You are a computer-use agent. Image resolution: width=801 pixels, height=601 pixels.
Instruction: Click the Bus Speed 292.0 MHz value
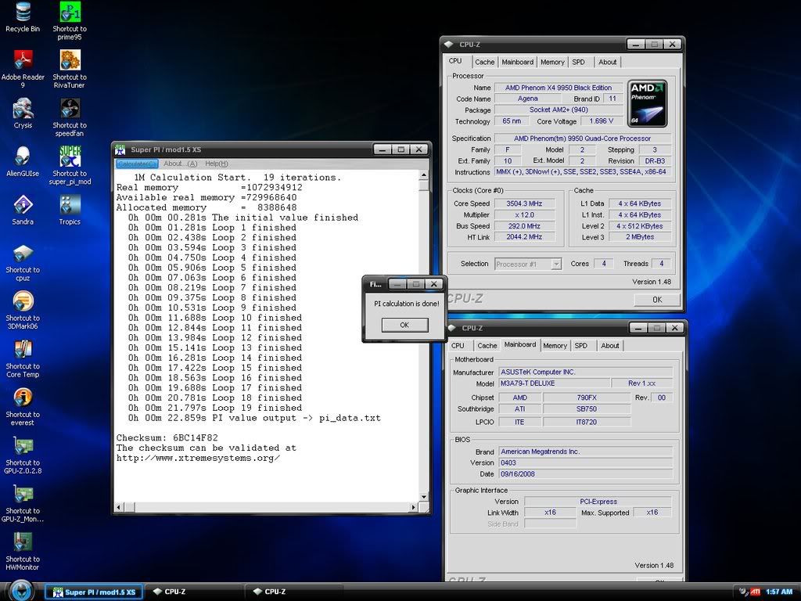click(x=525, y=226)
